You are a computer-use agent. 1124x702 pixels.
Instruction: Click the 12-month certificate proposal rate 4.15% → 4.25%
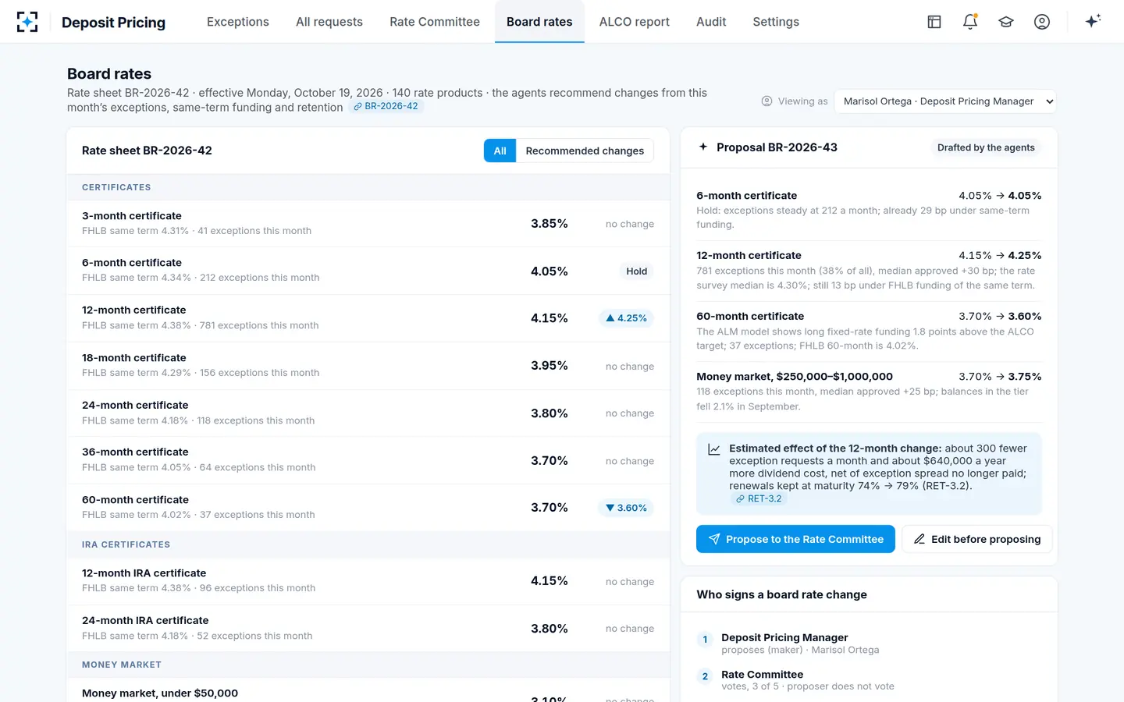pos(1000,256)
